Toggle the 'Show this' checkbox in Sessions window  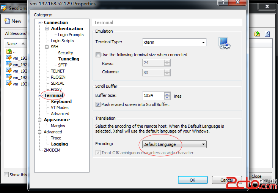tap(6, 175)
